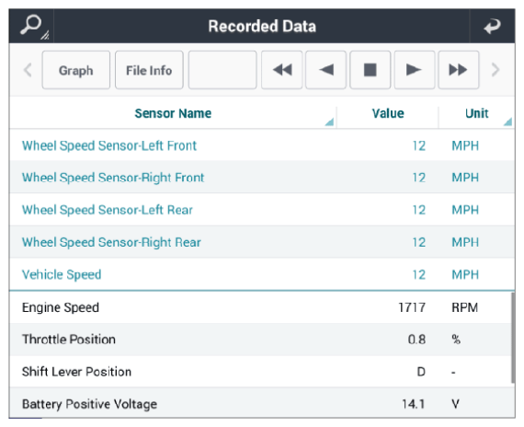Play the recorded data forward
Viewport: 524px width, 427px height.
(415, 70)
